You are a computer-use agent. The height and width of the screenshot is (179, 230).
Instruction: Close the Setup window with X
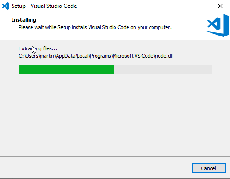tap(220, 6)
